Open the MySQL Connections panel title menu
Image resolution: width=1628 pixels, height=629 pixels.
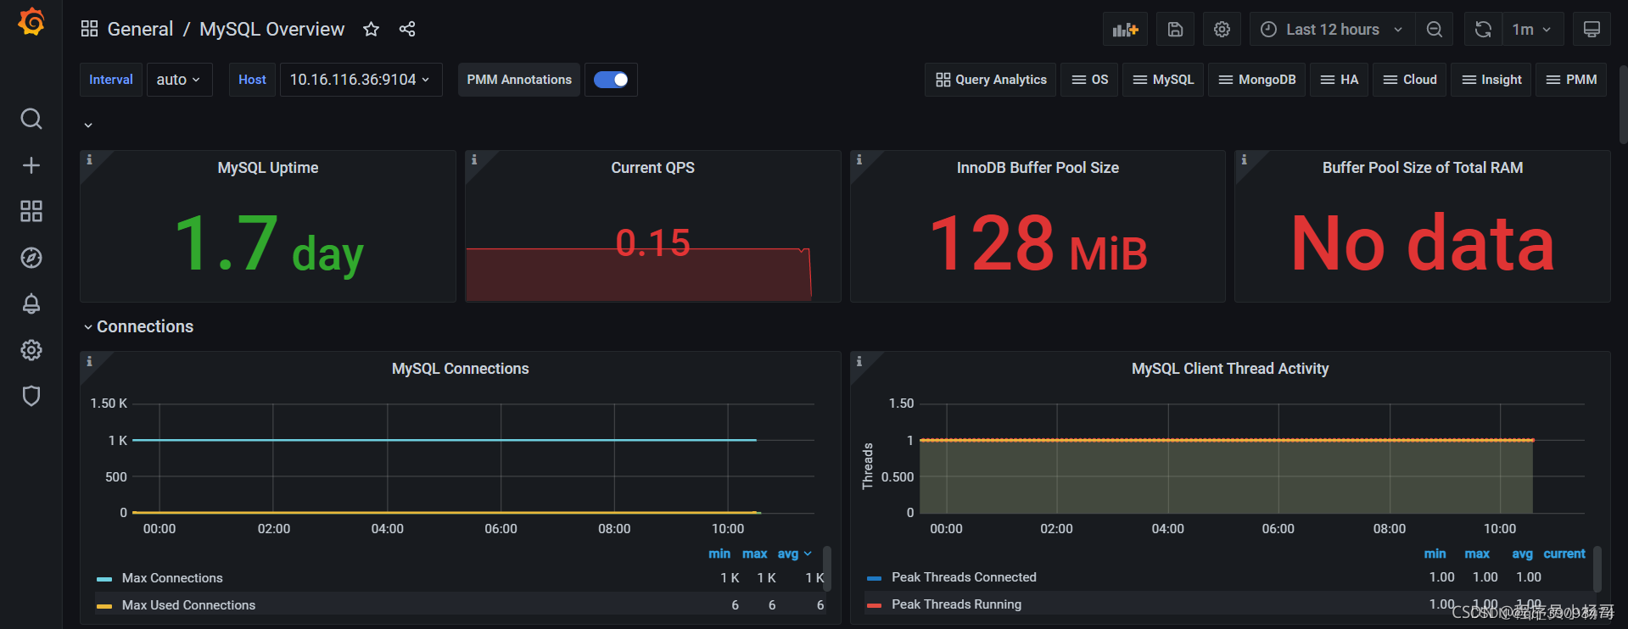coord(460,369)
